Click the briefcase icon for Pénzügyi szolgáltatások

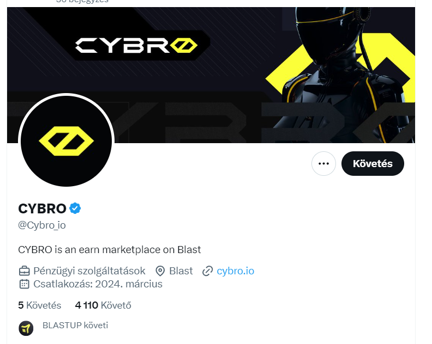24,271
